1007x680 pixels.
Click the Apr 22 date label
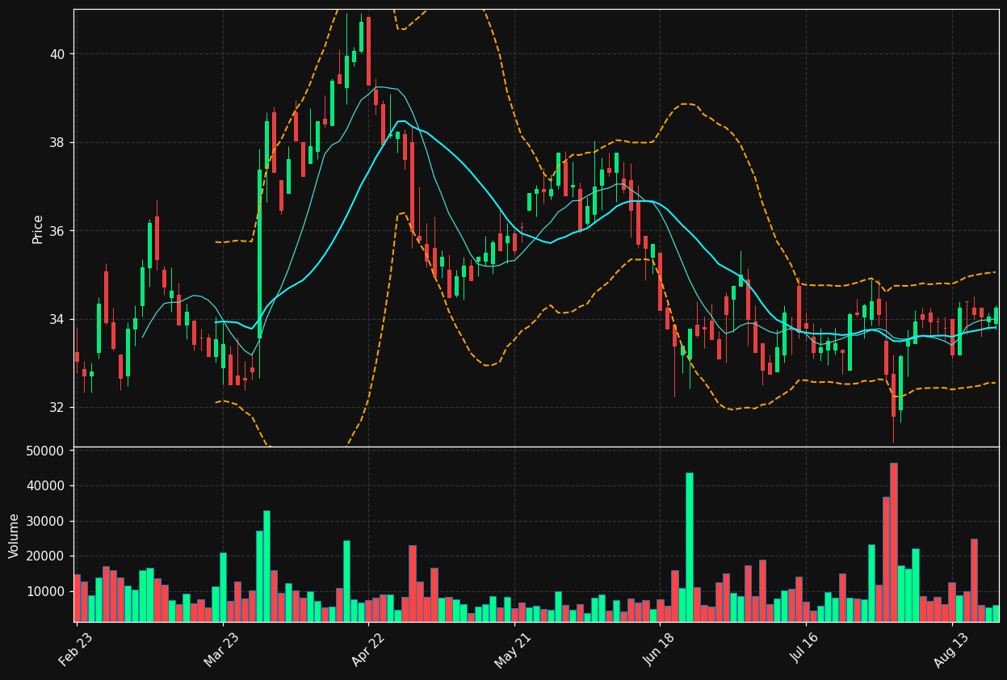[368, 649]
